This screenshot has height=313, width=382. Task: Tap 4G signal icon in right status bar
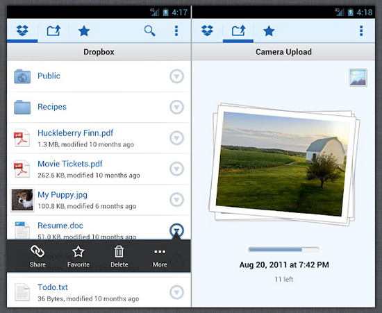tap(340, 12)
